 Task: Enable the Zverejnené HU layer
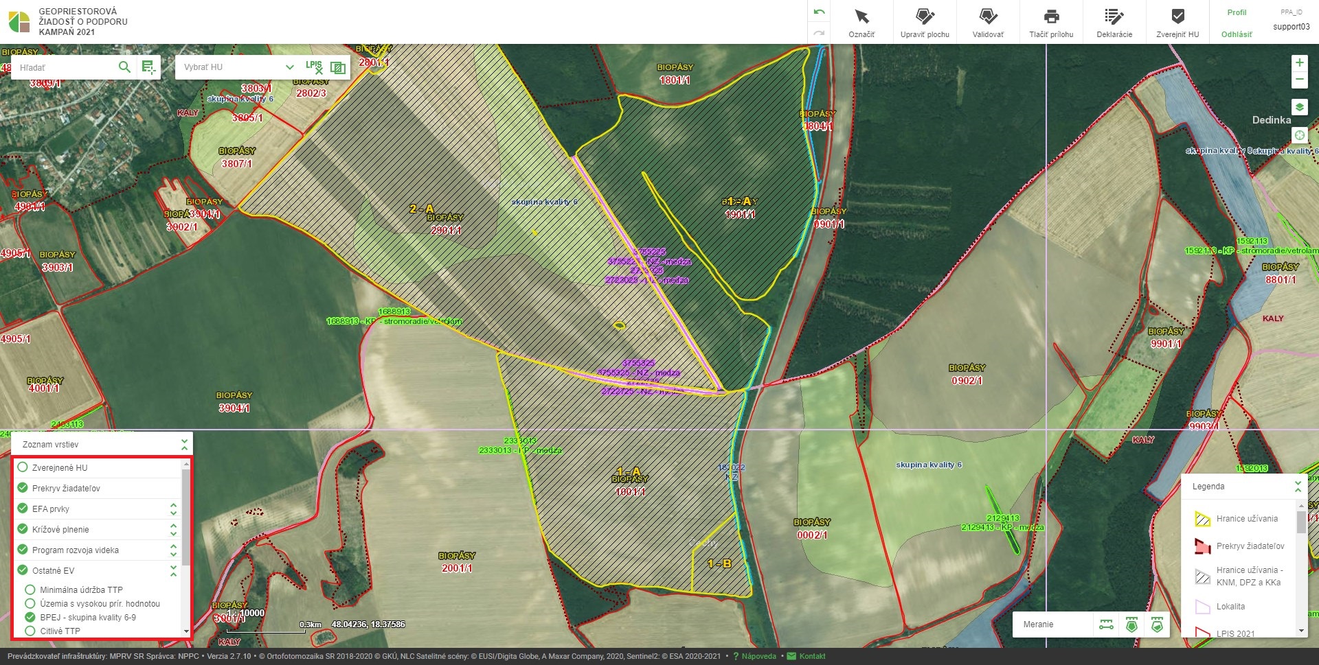tap(23, 467)
